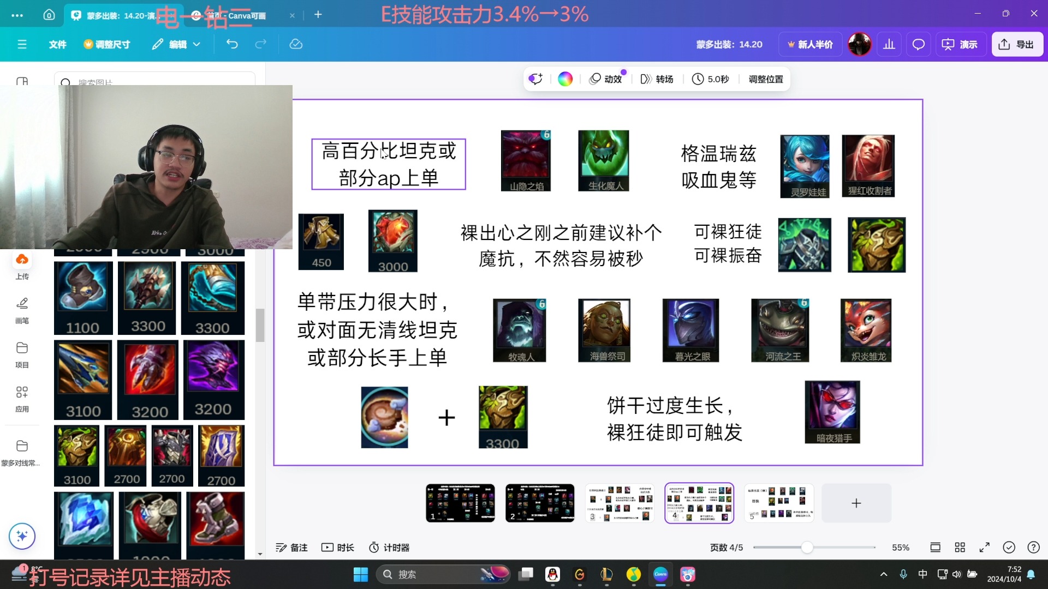
Task: Open the hamburger main menu
Action: [x=22, y=44]
